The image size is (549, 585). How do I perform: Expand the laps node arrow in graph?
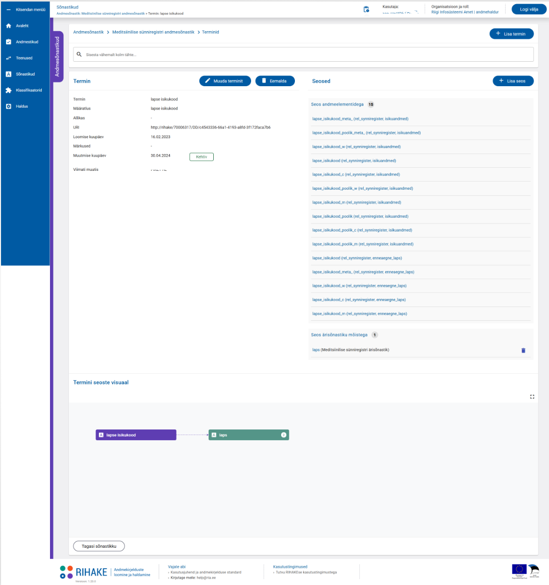[284, 435]
